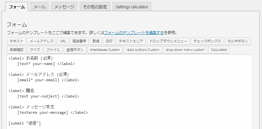Viewport: 262px width, 129px height.
Task: Add a 承諾確認 tag
Action: [16, 50]
